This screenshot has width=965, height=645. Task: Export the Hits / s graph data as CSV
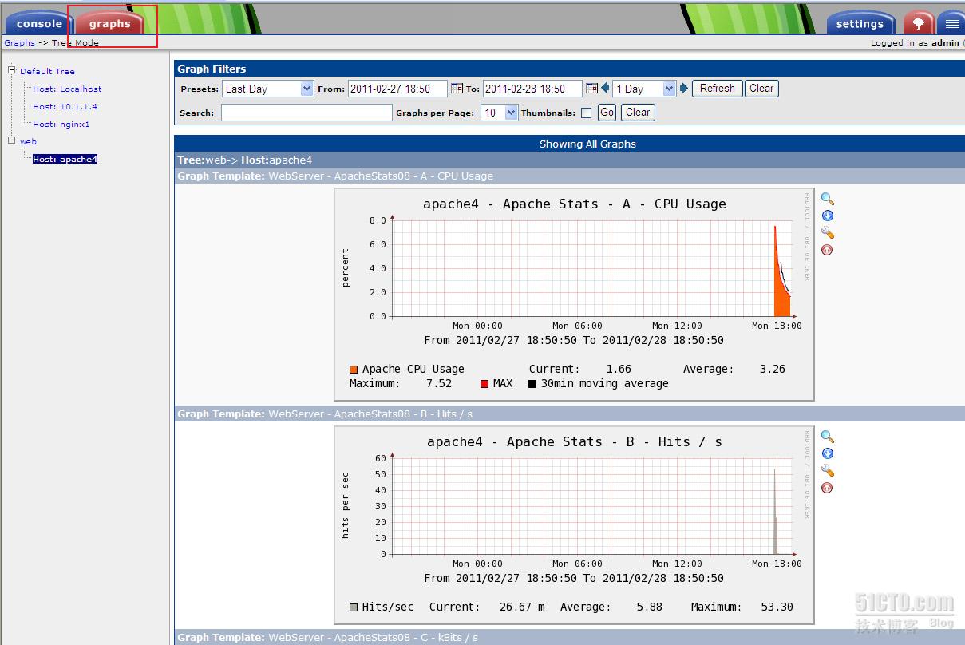pyautogui.click(x=828, y=453)
